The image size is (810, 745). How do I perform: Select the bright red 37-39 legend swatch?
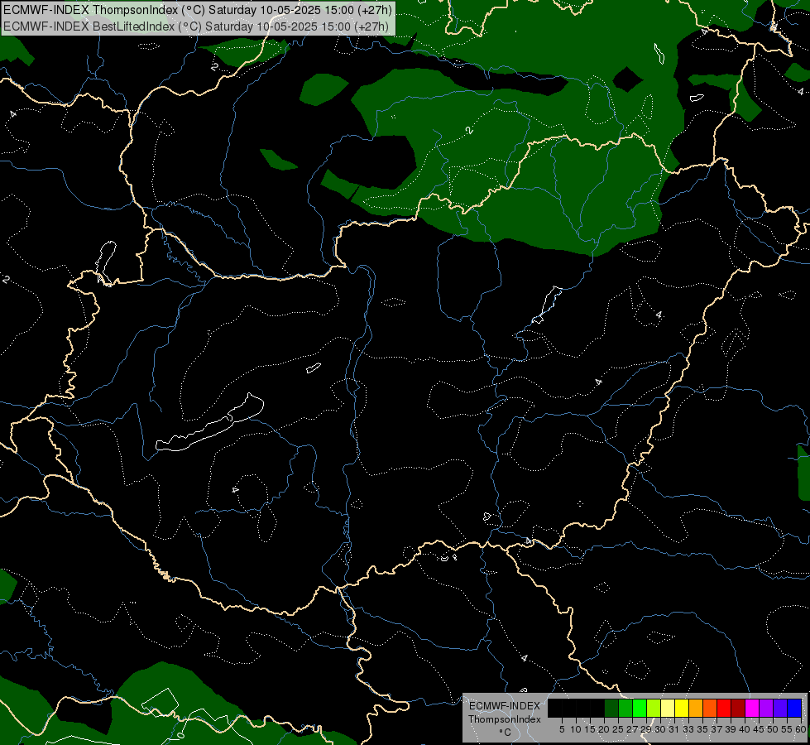(x=724, y=708)
